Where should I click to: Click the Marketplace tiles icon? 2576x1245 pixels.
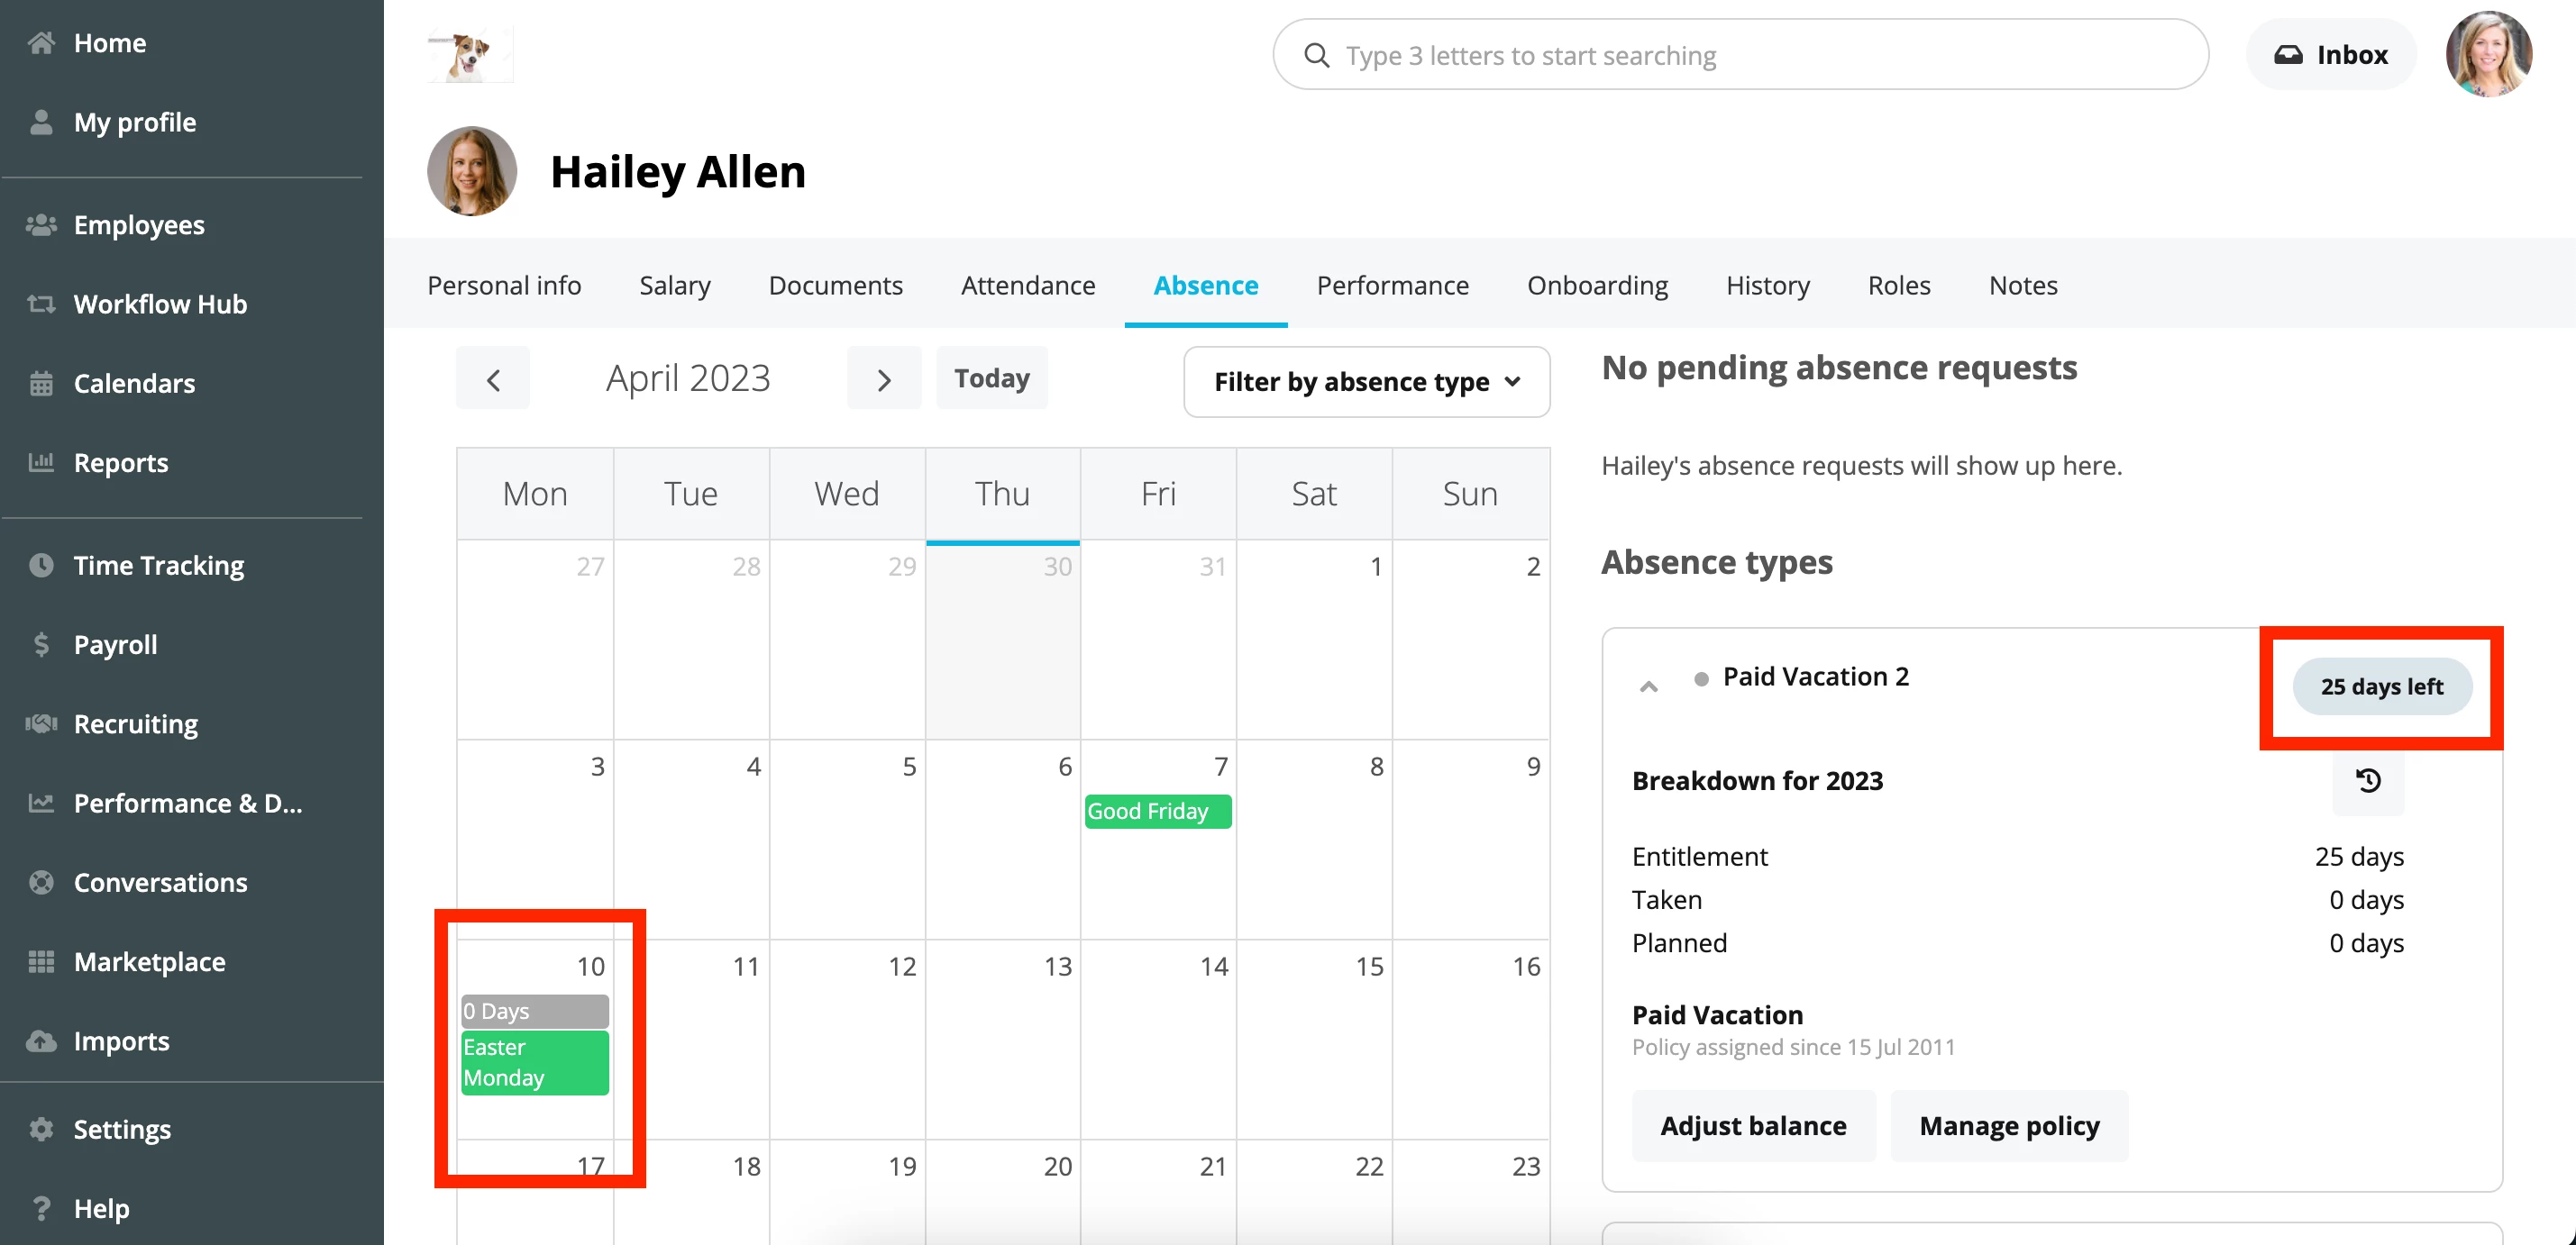pos(41,962)
